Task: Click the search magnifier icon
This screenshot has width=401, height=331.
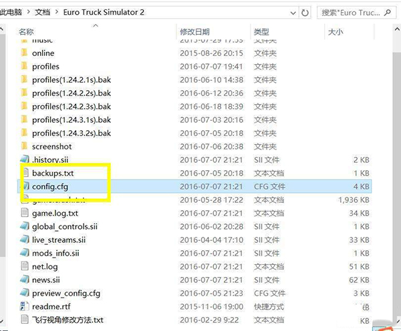Action: click(x=388, y=12)
